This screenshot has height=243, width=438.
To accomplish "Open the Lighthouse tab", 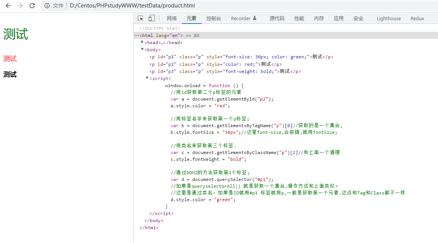I will (x=389, y=18).
